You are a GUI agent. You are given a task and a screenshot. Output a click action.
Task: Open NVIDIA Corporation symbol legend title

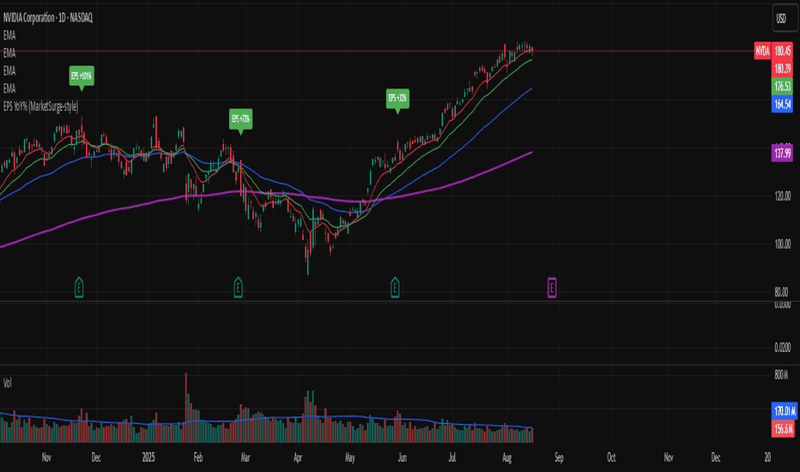[x=48, y=18]
